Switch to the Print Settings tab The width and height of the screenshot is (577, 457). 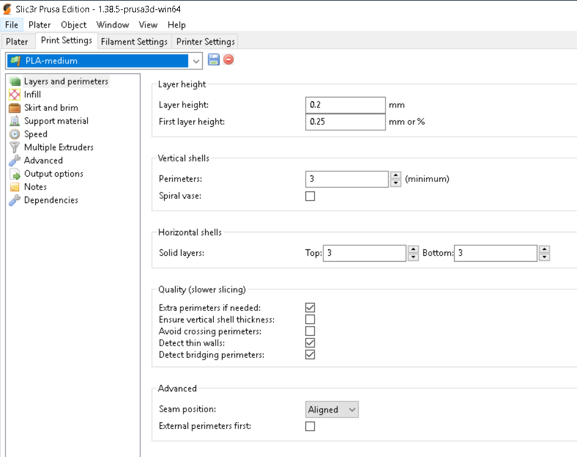click(66, 40)
